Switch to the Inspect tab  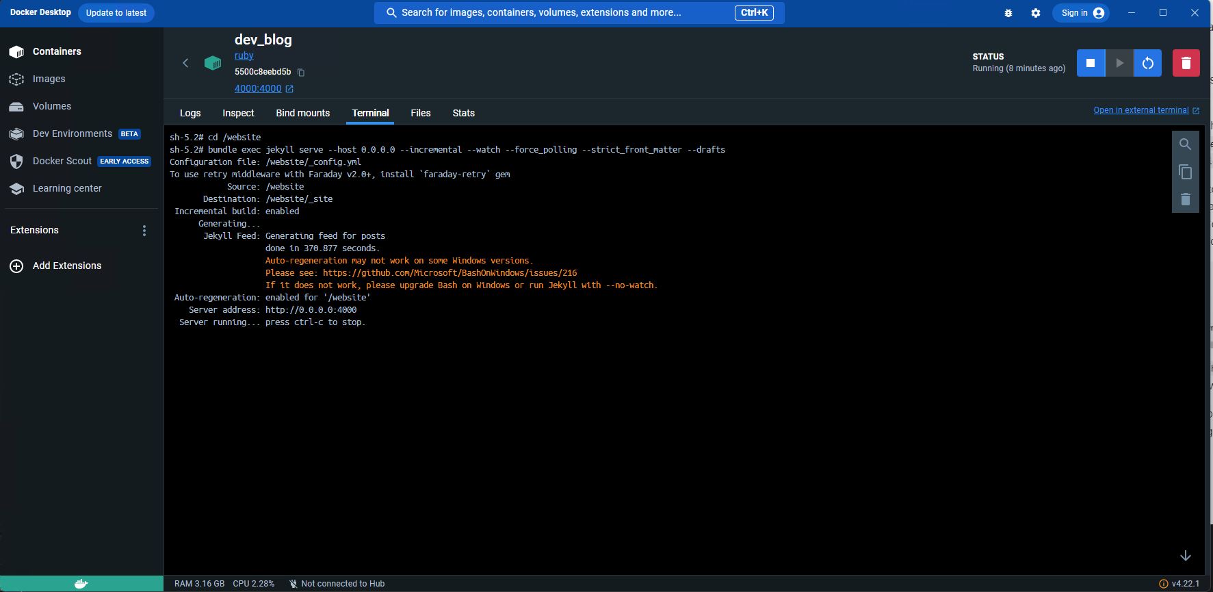point(238,113)
